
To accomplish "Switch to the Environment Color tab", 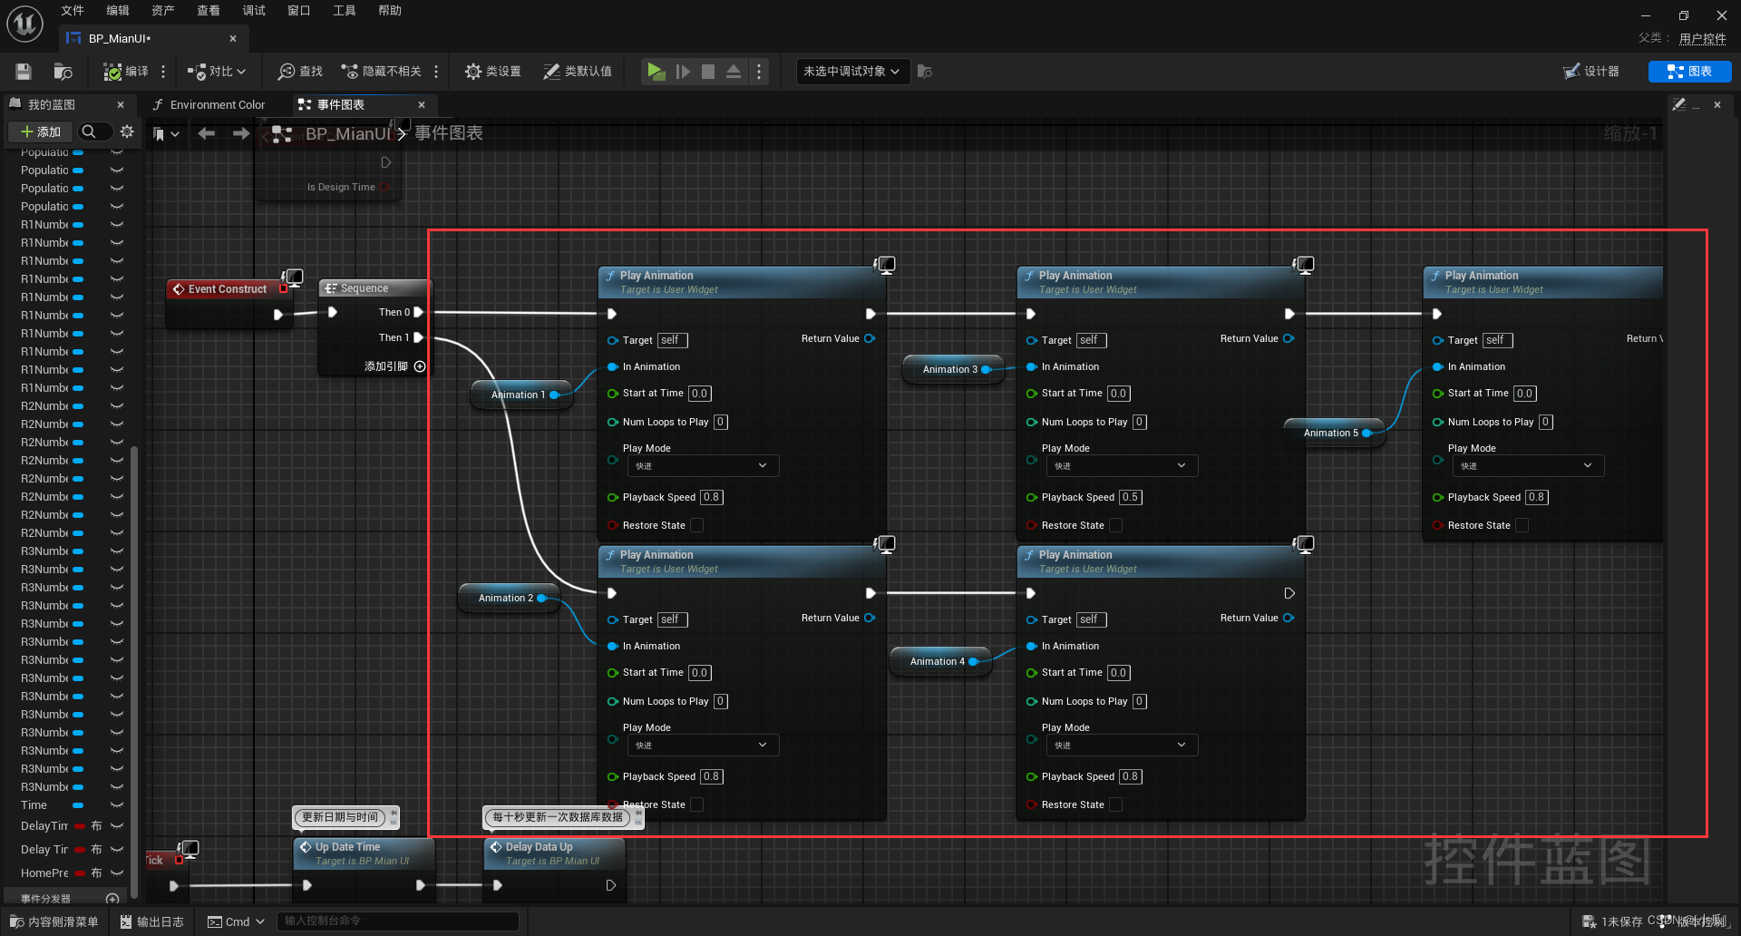I will [217, 105].
